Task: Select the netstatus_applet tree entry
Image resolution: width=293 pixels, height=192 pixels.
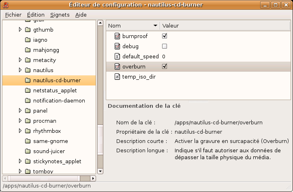Action: pos(55,90)
